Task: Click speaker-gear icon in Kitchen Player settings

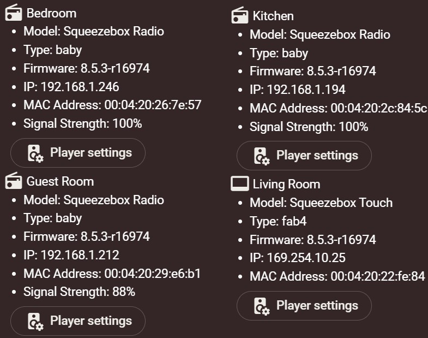Action: point(262,156)
